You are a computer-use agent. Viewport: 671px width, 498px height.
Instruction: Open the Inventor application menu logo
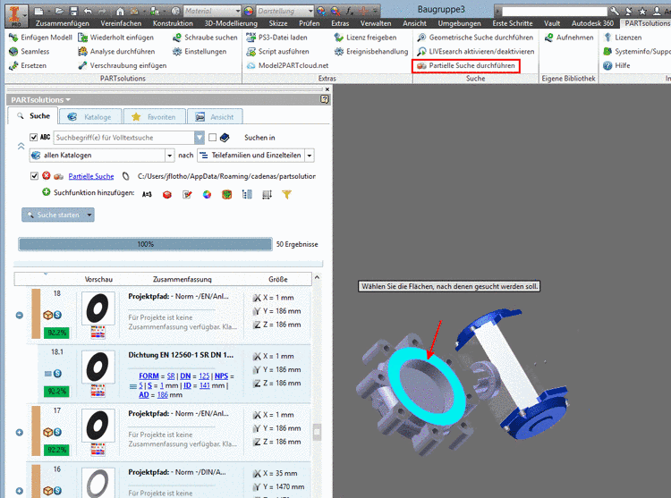click(15, 14)
